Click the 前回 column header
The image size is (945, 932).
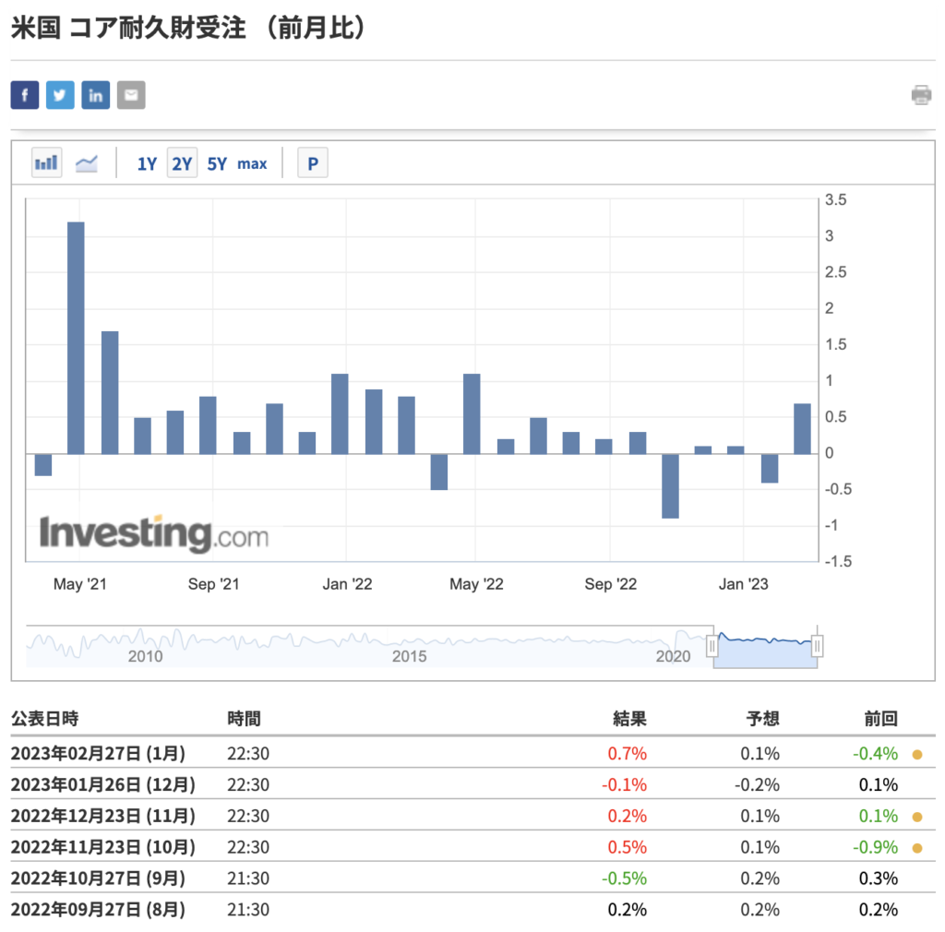(x=881, y=718)
